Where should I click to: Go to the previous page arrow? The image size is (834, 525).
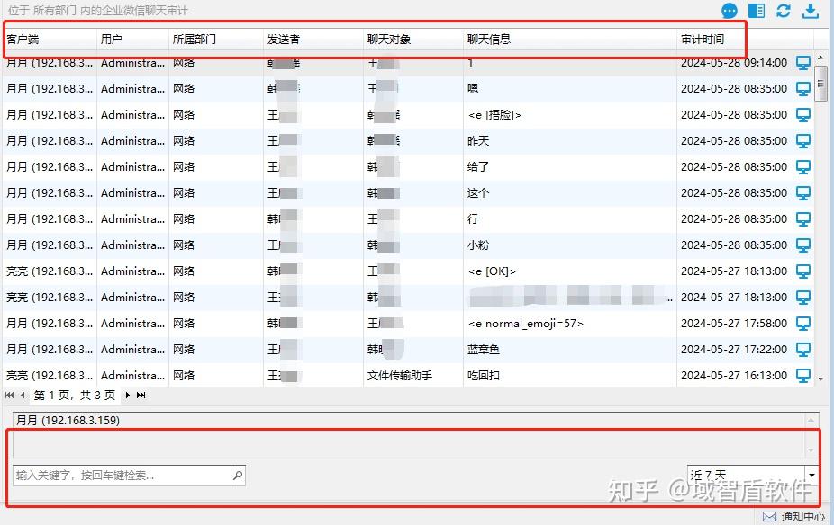pyautogui.click(x=23, y=395)
